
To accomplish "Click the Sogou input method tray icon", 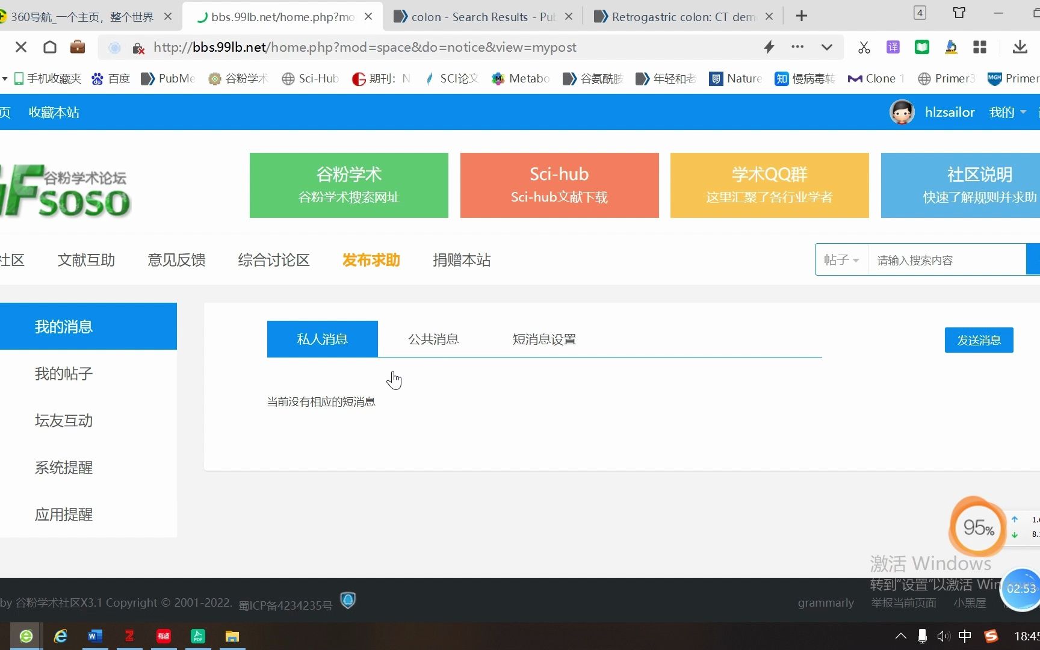I will [991, 636].
